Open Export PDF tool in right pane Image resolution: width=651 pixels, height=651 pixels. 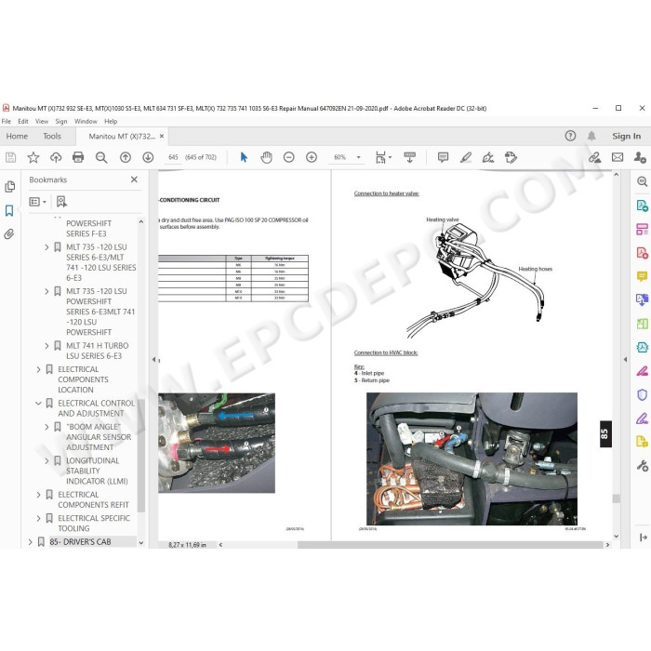pyautogui.click(x=642, y=206)
